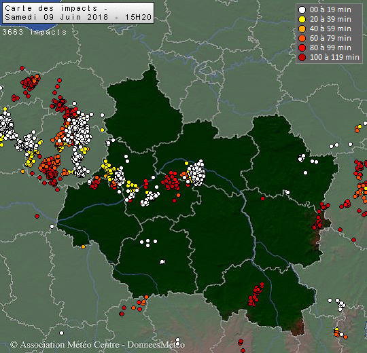
Task: Click the lone dark red impact dot at the top-left
Action: pos(22,68)
